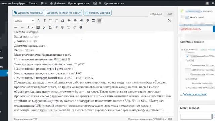Apply blockquote formatting
This screenshot has height=121, width=215.
click(x=63, y=21)
